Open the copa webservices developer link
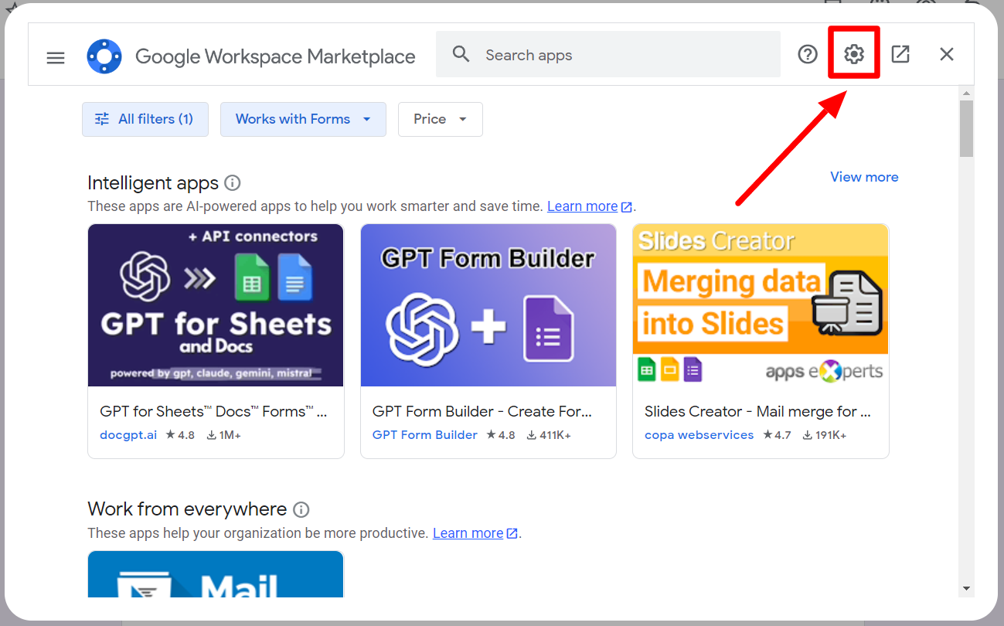This screenshot has height=626, width=1004. click(x=699, y=435)
